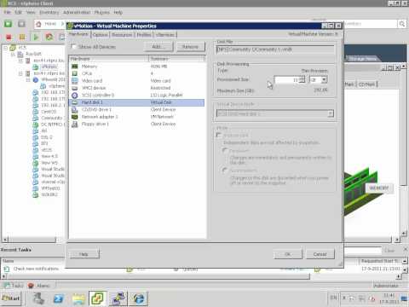
Task: Select the VMCI device icon
Action: coord(75,88)
